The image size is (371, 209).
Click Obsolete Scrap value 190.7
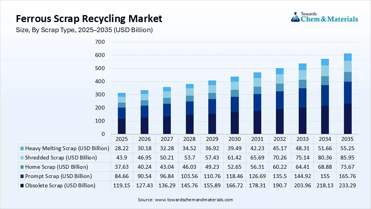click(280, 185)
